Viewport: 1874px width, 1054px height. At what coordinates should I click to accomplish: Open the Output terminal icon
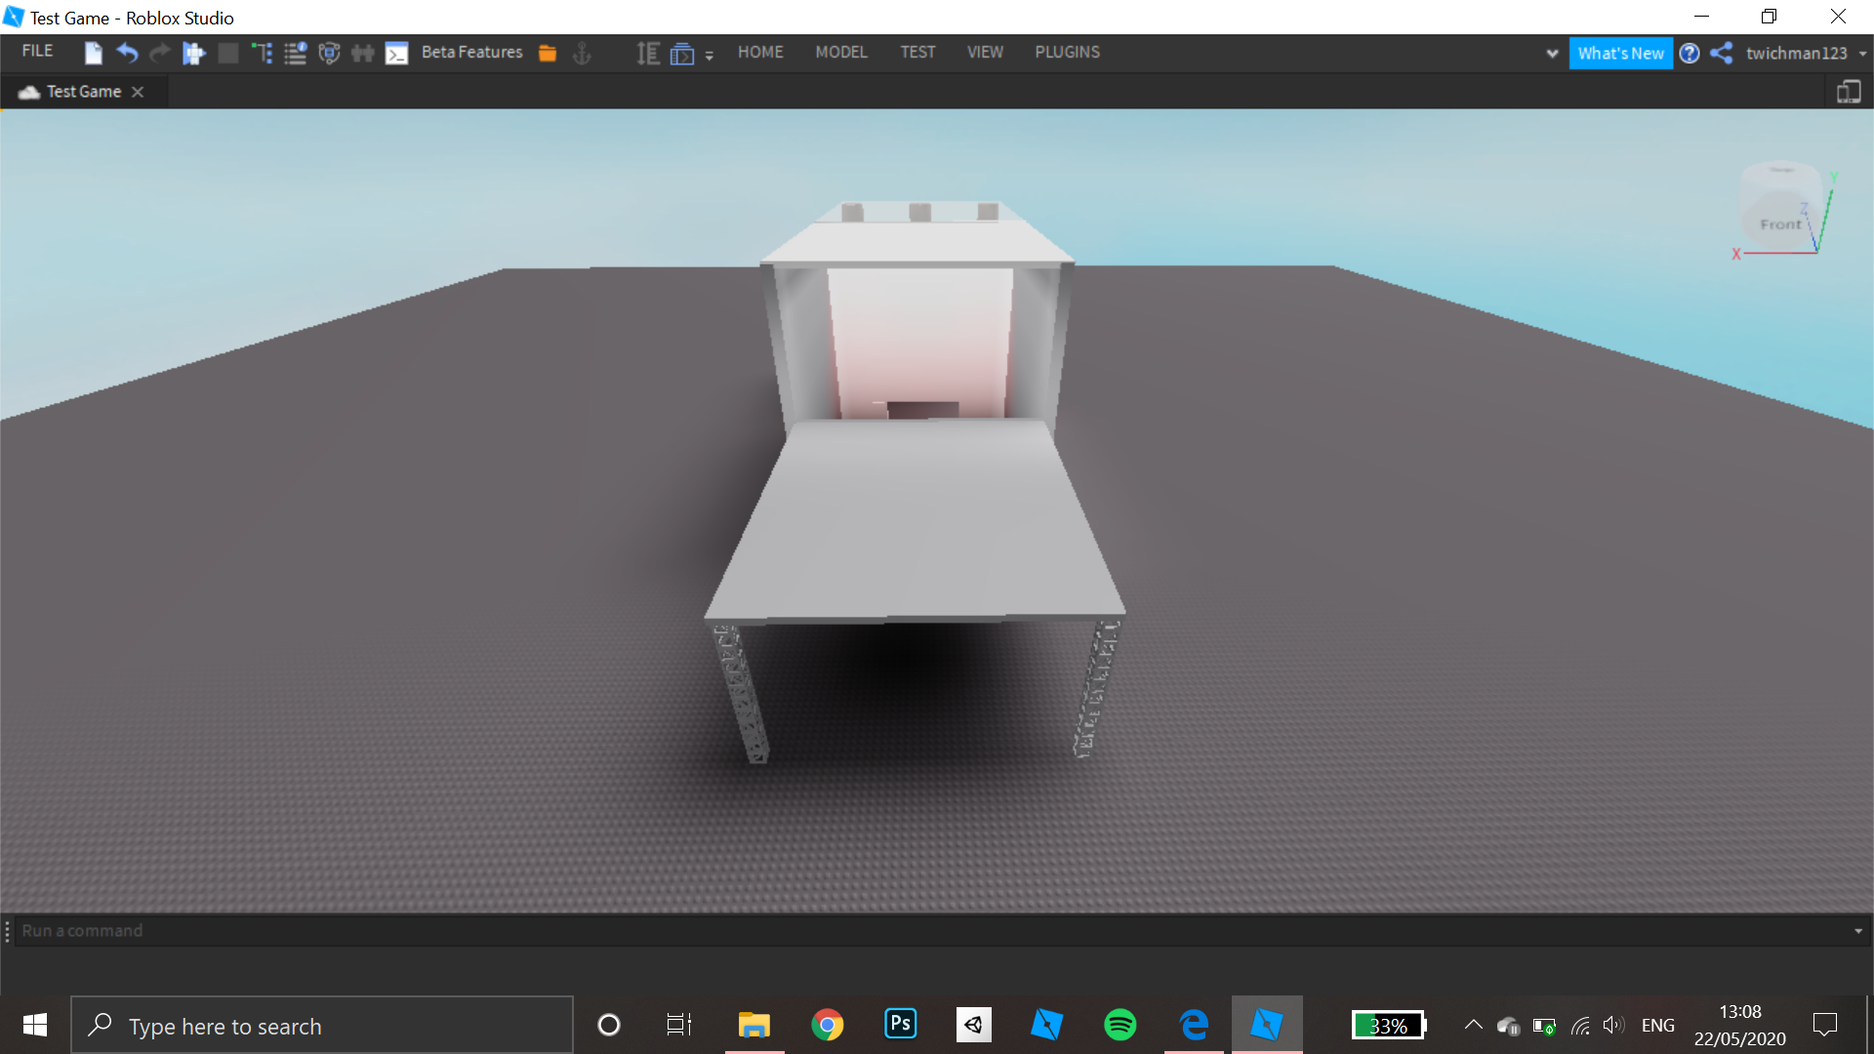pos(396,53)
